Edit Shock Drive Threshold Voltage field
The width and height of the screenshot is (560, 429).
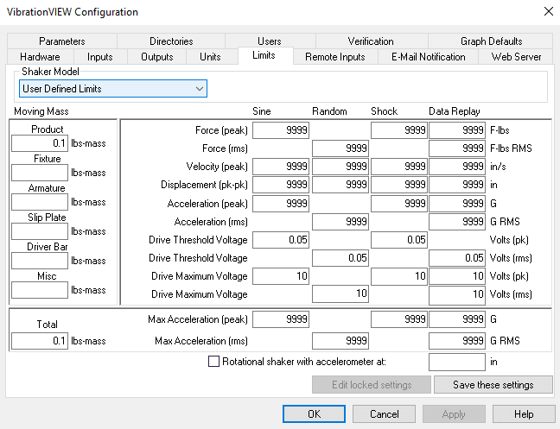pyautogui.click(x=399, y=240)
